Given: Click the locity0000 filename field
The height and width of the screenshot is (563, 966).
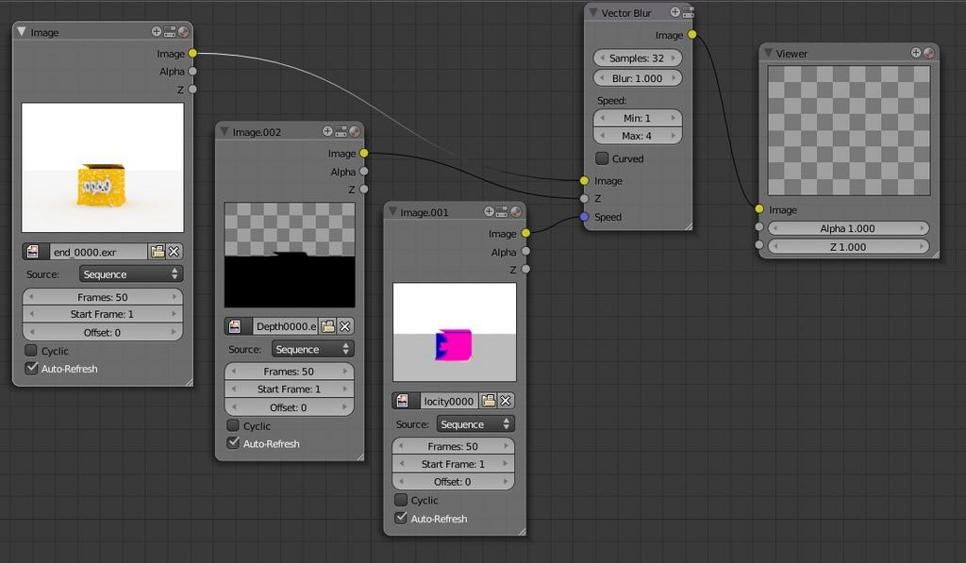Looking at the screenshot, I should (448, 401).
